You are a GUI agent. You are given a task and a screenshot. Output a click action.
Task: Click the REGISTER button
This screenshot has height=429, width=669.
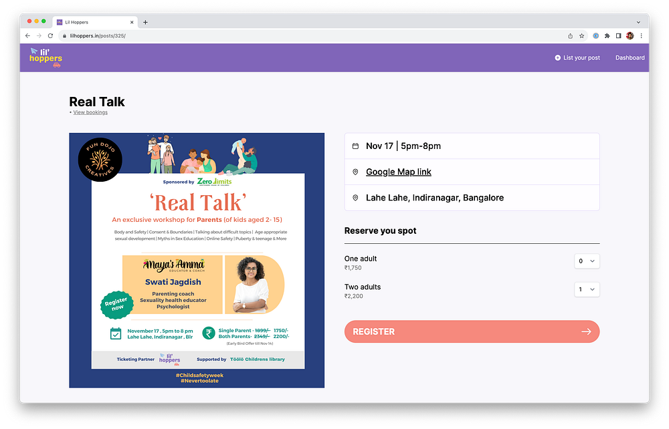point(472,331)
